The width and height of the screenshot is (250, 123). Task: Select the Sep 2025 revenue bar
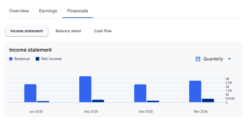click(85, 89)
